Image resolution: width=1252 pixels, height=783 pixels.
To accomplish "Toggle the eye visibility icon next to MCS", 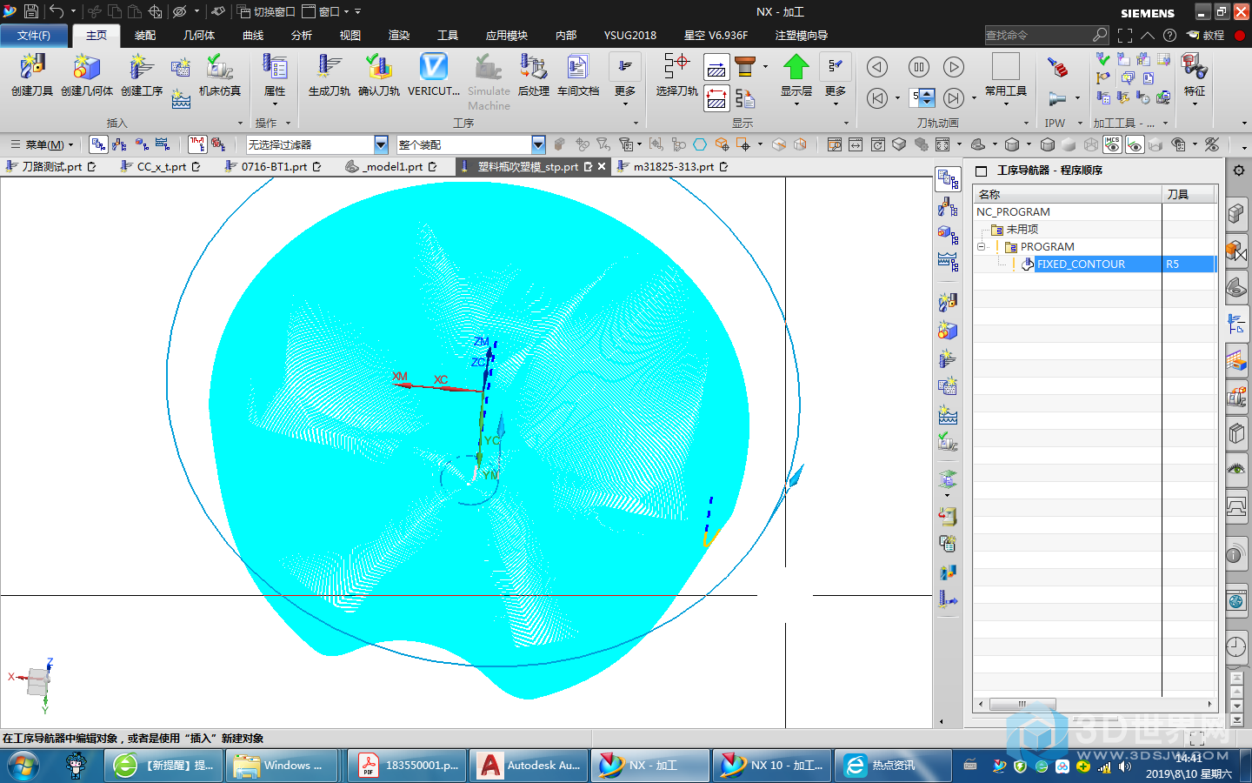I will pyautogui.click(x=1135, y=144).
